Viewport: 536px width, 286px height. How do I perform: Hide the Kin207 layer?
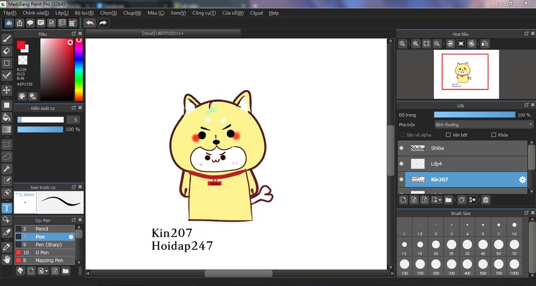(401, 179)
